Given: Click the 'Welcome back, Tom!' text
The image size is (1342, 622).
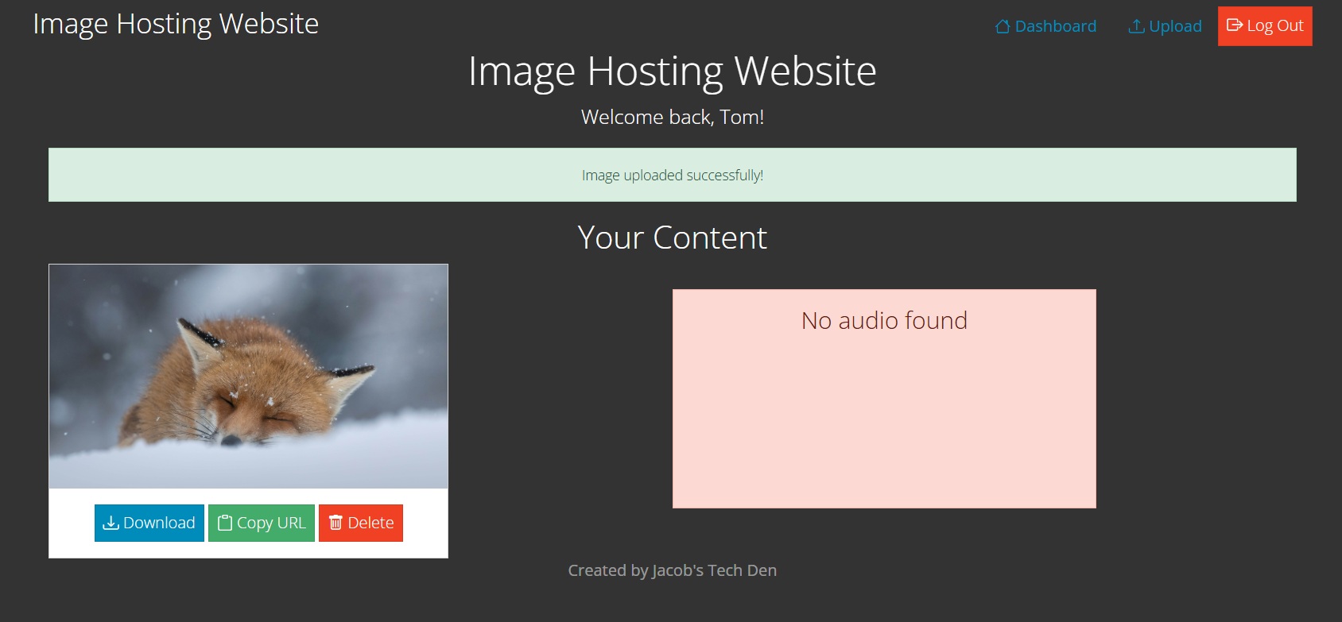Looking at the screenshot, I should click(673, 118).
